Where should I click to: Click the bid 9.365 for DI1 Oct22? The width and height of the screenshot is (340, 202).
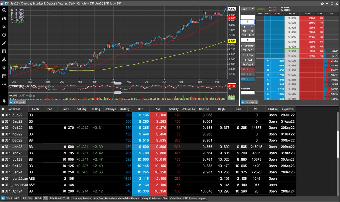[x=141, y=128]
